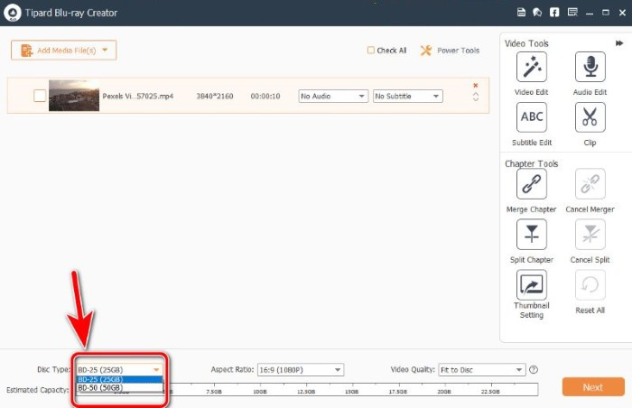Open Add Media File(s) button

[64, 50]
